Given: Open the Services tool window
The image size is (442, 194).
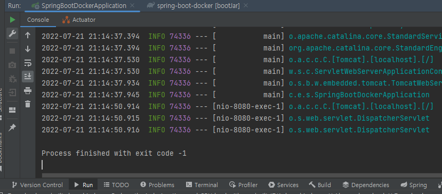Looking at the screenshot, I should tap(284, 185).
